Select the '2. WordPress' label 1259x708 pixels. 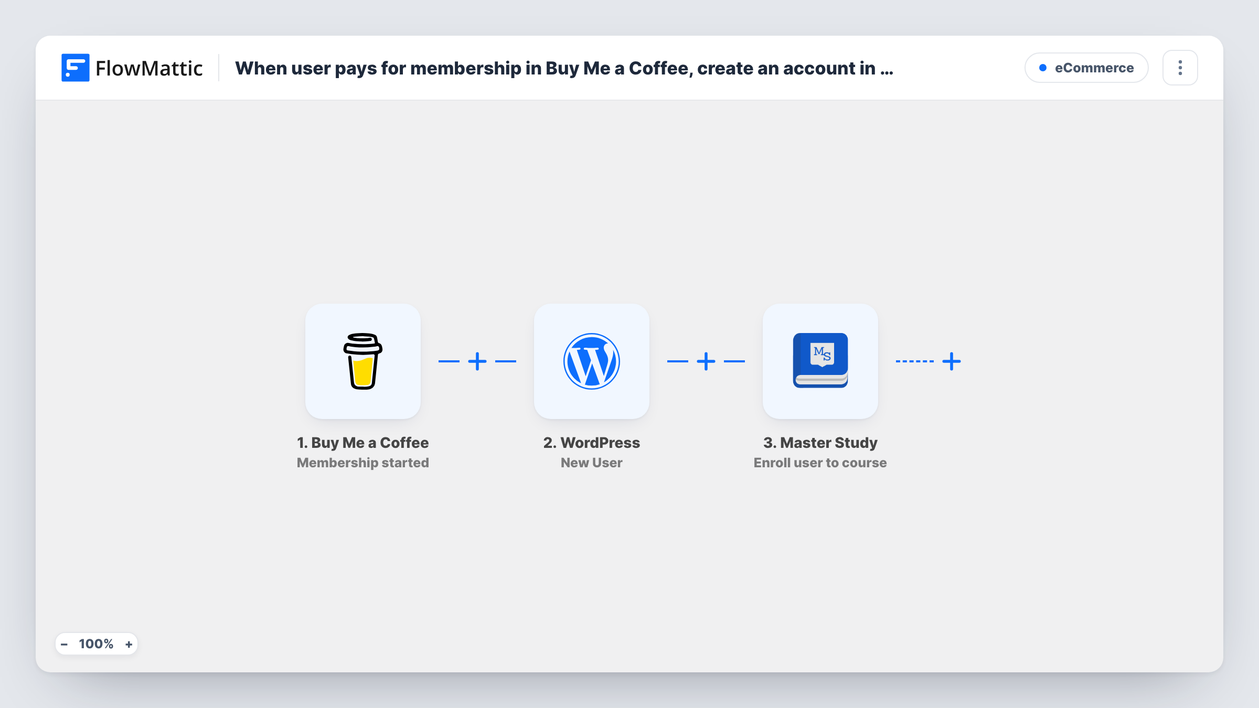coord(592,443)
